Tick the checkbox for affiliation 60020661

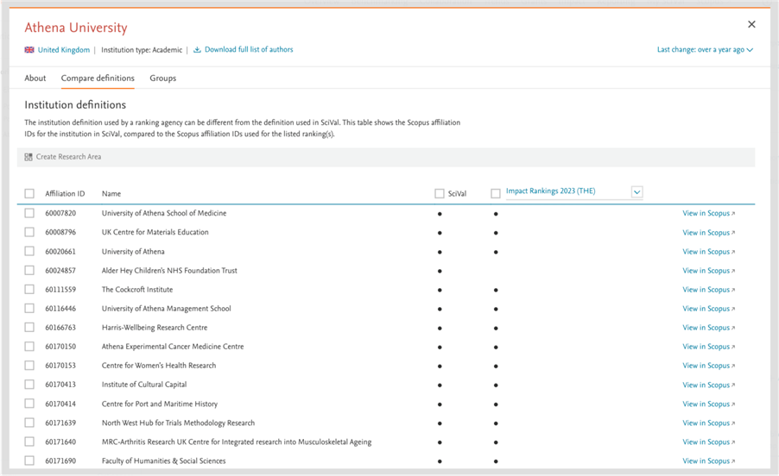(29, 251)
